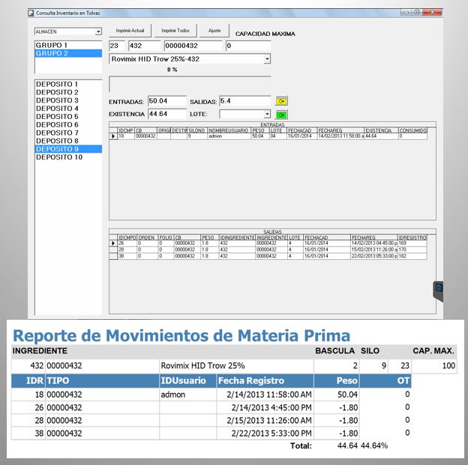
Task: Click the Ajuste button
Action: click(x=214, y=31)
